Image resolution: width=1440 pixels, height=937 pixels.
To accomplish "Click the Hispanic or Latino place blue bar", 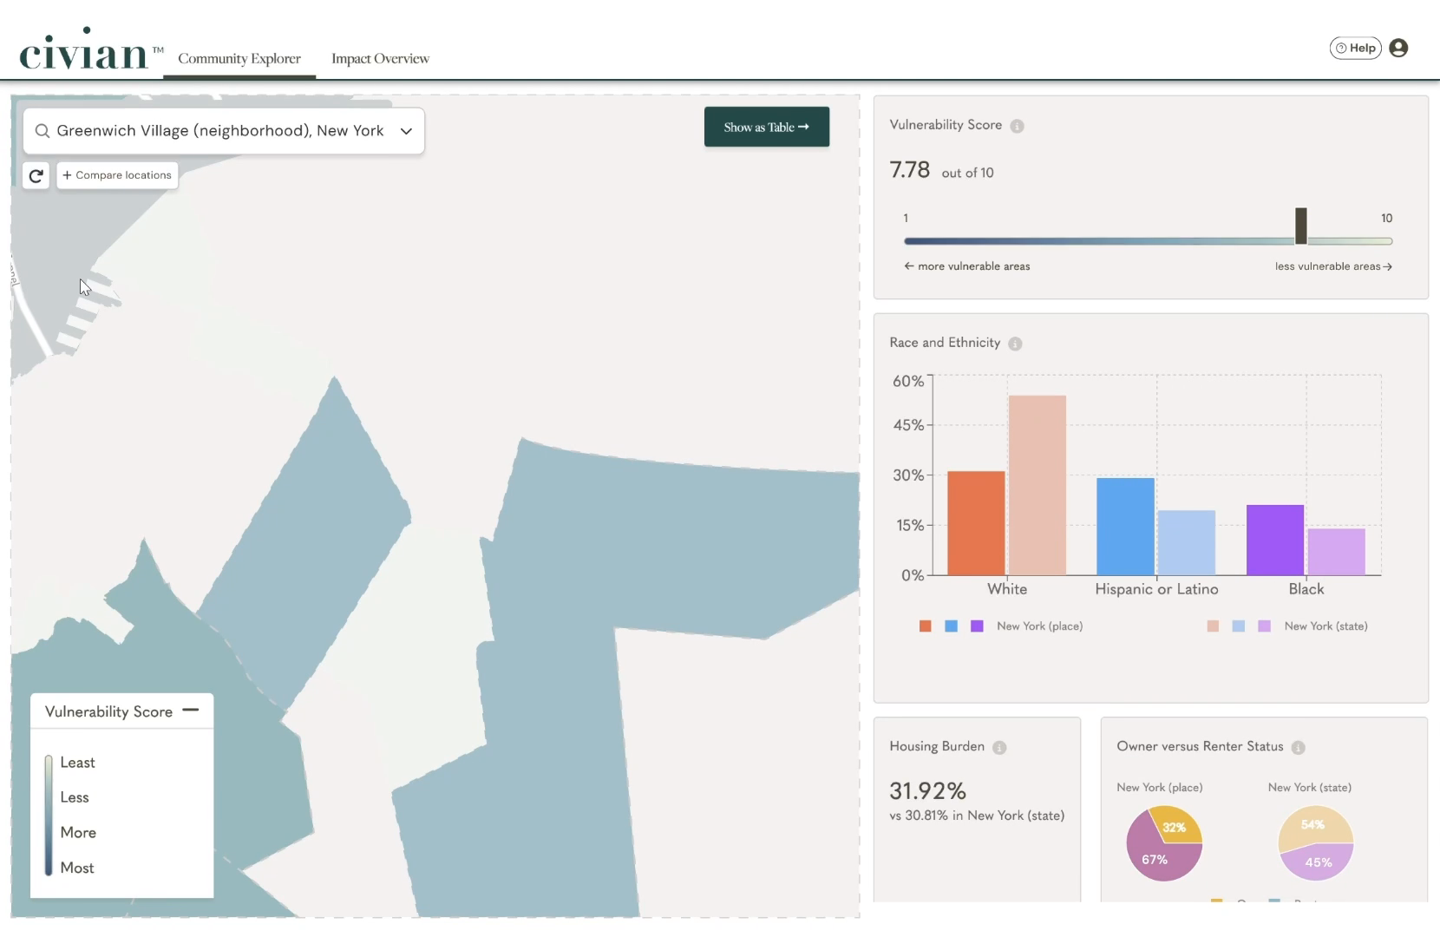I will 1125,527.
